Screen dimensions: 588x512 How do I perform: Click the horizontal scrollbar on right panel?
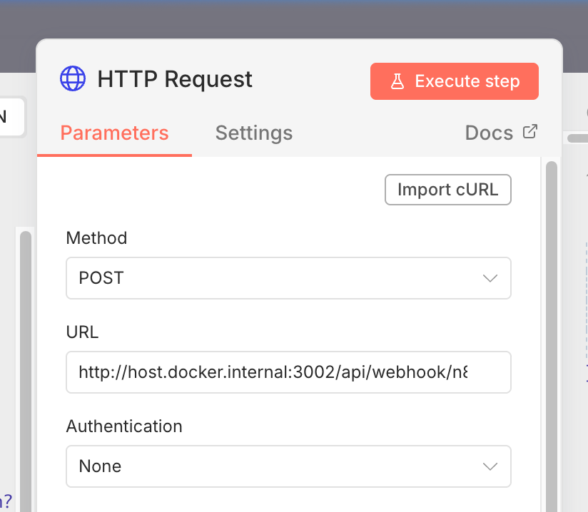(578, 138)
